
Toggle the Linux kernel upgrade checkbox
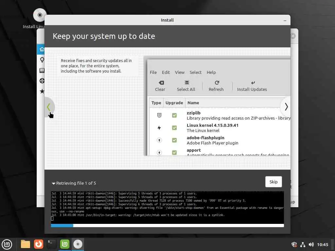pos(174,128)
